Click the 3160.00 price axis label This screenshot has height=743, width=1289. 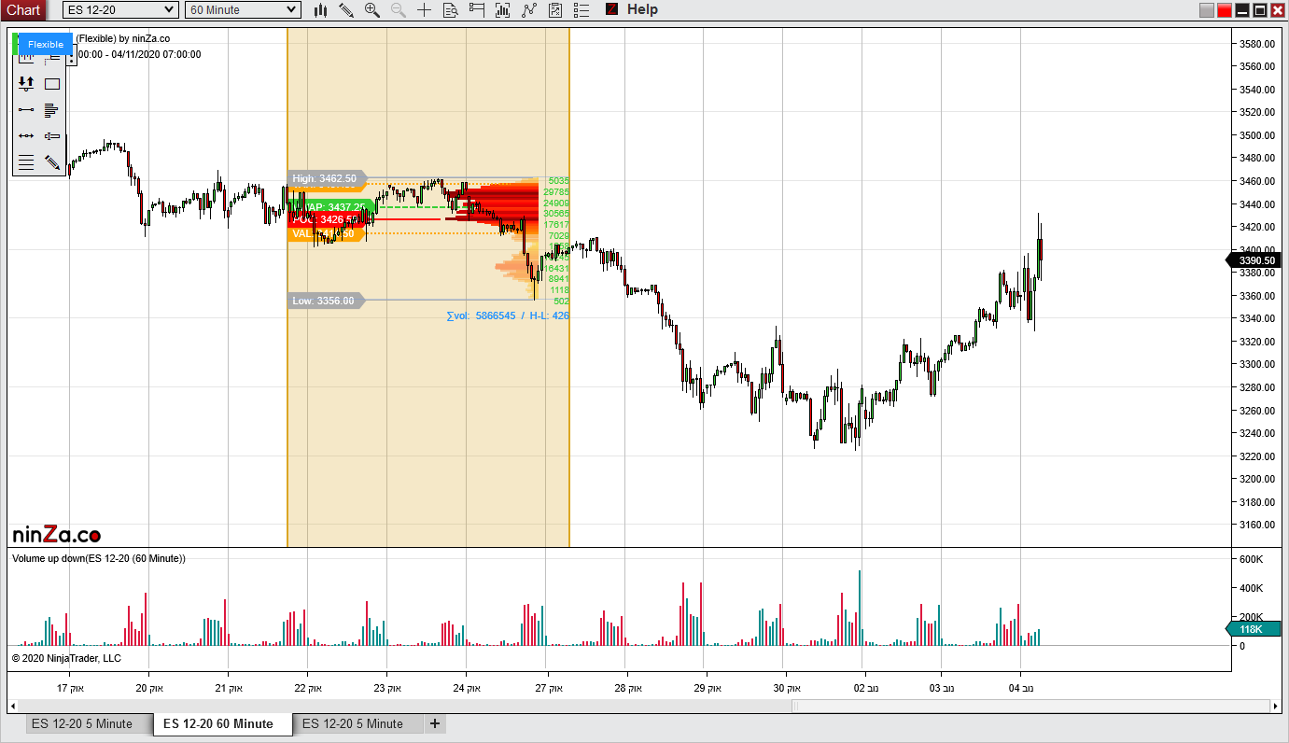[x=1258, y=526]
